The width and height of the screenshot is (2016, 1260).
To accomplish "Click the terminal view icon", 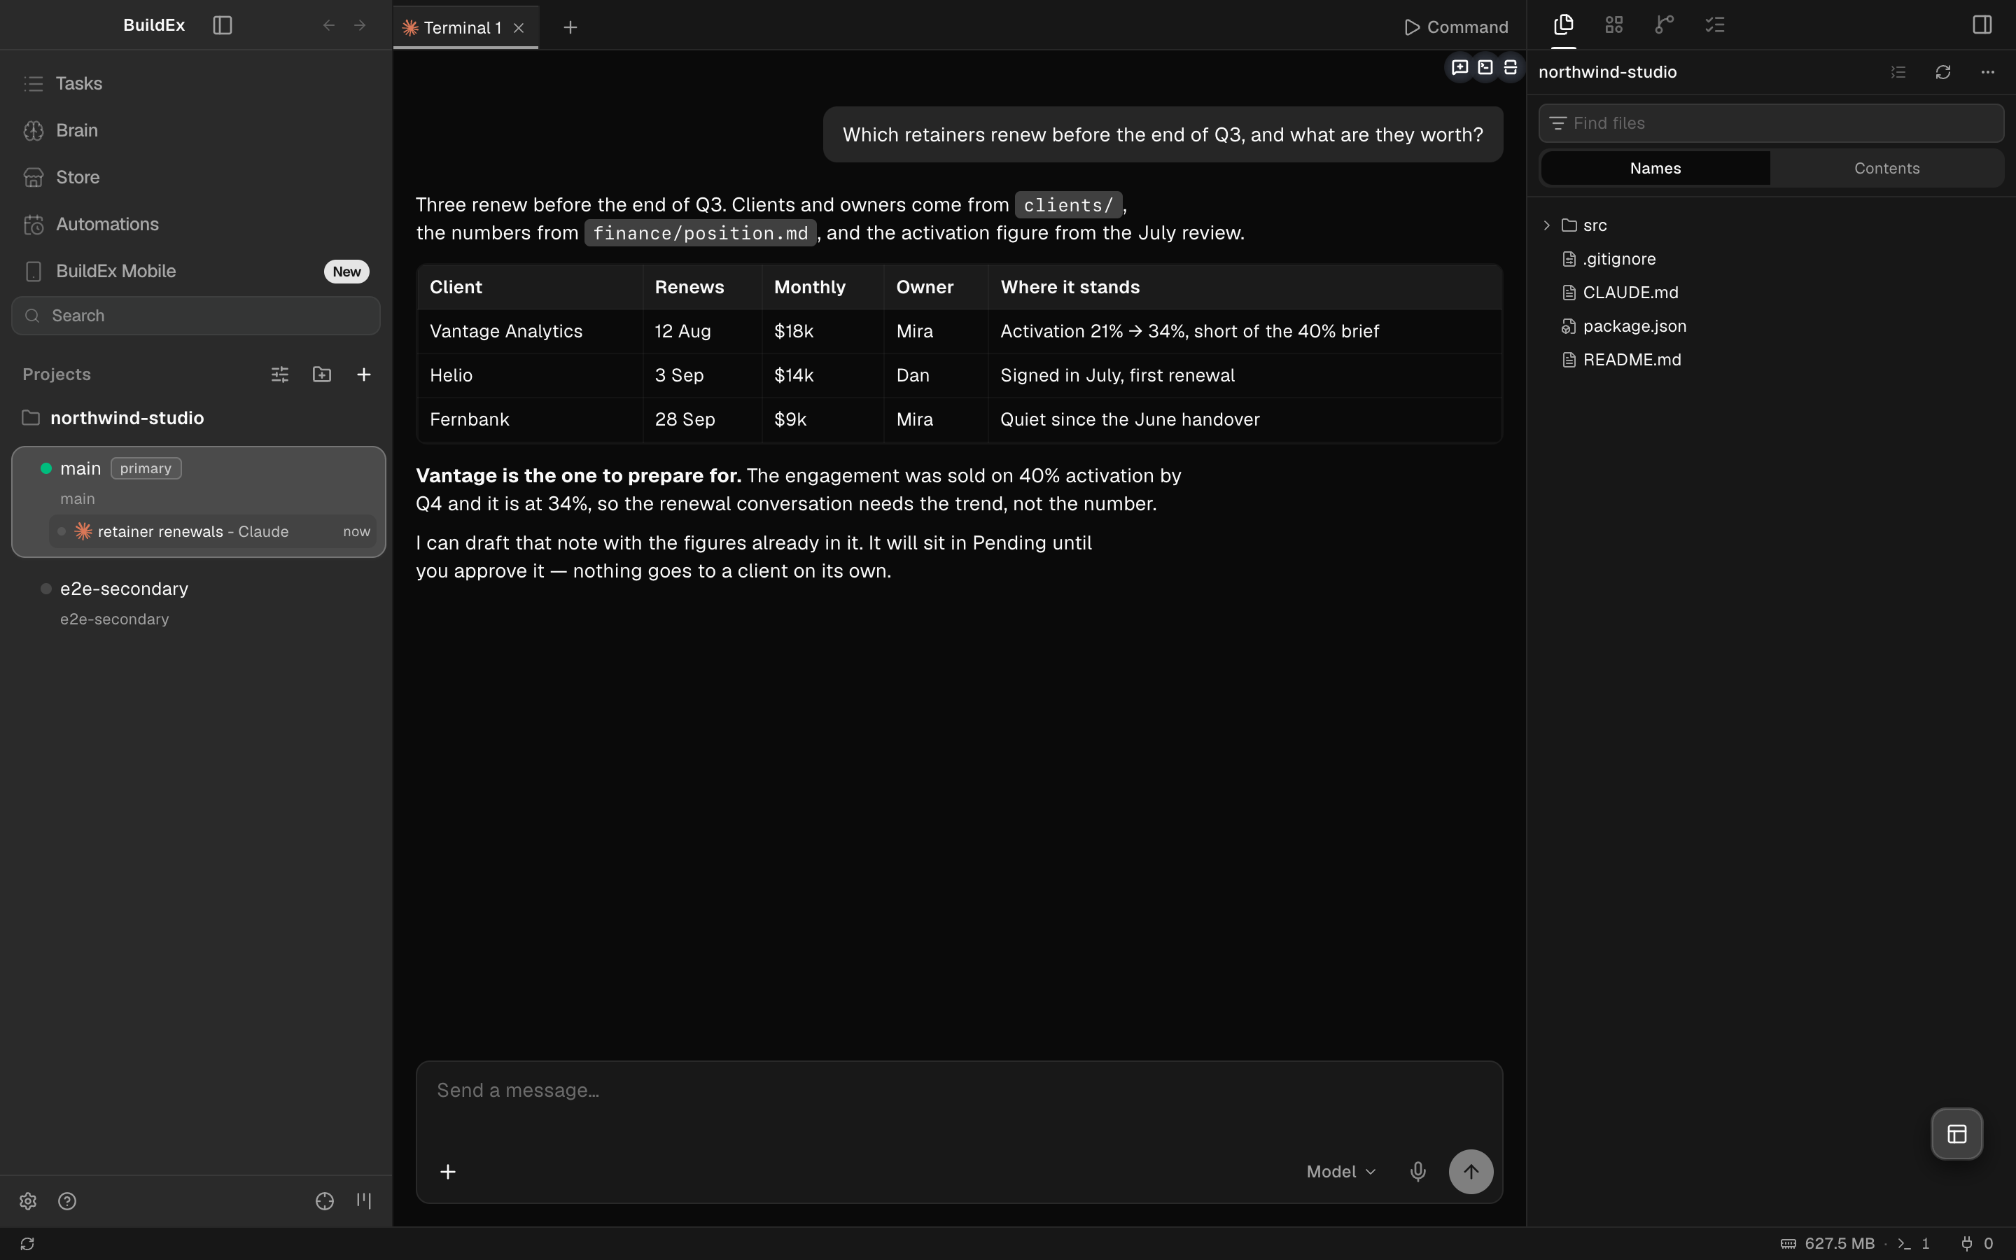I will coord(1485,67).
